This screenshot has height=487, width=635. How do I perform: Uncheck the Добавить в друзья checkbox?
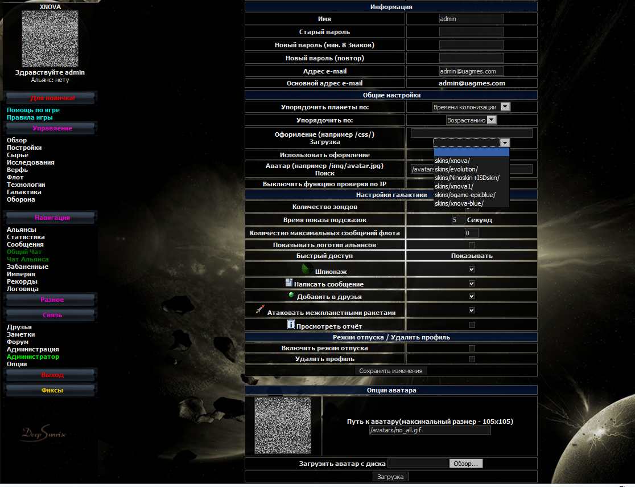pos(472,296)
